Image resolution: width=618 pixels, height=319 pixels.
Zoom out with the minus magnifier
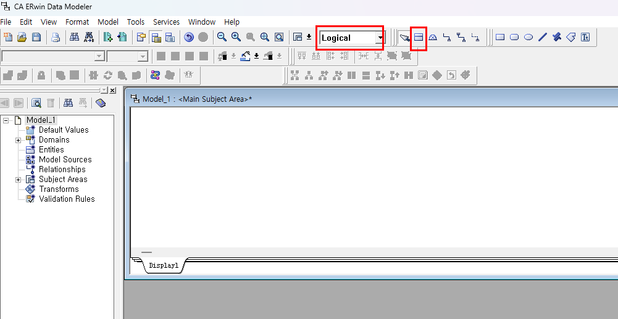[222, 38]
